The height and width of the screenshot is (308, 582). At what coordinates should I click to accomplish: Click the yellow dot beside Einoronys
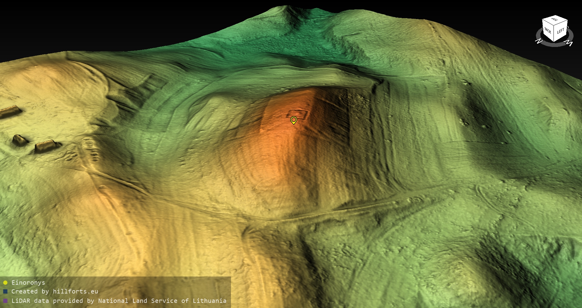coord(5,283)
